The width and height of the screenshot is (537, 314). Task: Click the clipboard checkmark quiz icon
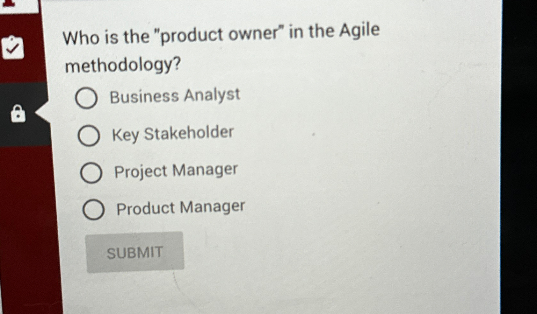tap(13, 47)
